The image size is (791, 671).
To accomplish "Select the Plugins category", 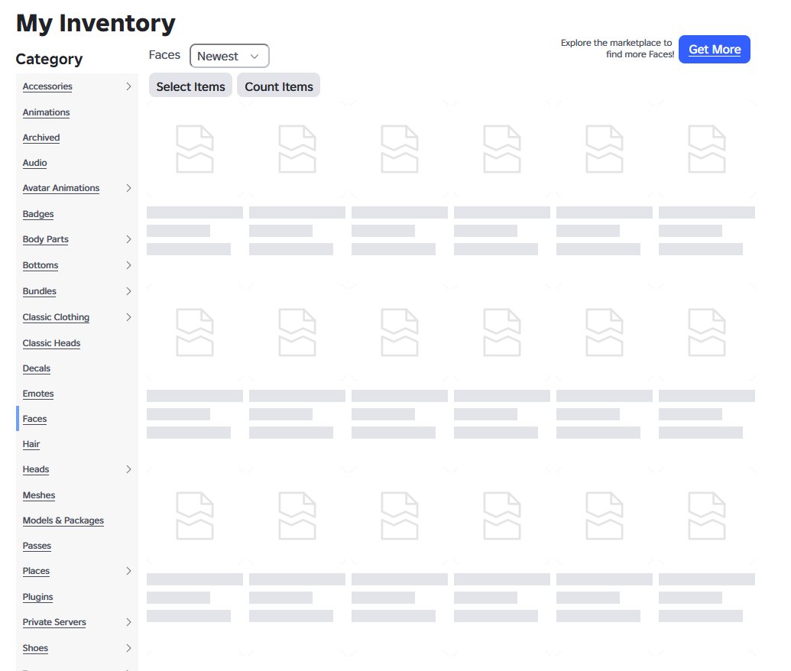I will click(x=38, y=597).
